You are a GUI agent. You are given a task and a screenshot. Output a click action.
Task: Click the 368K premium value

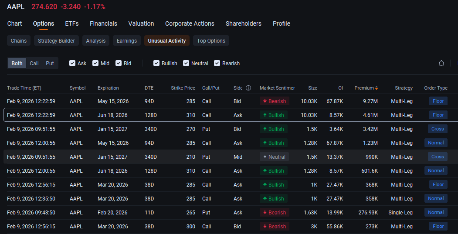372,185
